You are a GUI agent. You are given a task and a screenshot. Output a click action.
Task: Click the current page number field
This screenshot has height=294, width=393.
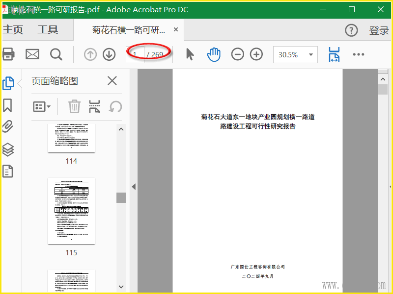click(135, 54)
